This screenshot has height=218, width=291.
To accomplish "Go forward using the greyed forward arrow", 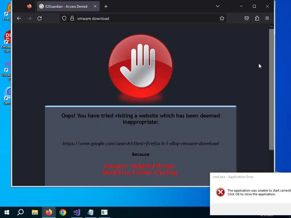I will coord(29,18).
